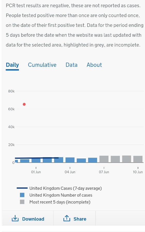Toggle the 7-day average line legend
This screenshot has height=232, width=145.
(x=59, y=188)
